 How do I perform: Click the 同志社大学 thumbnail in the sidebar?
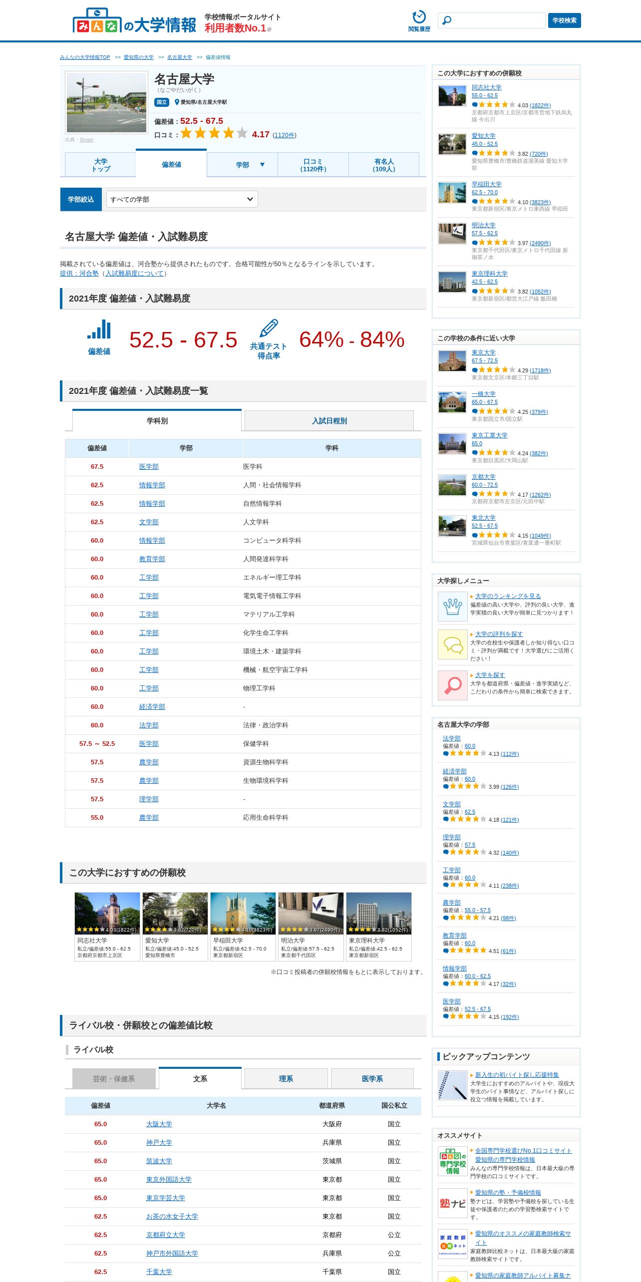[x=452, y=96]
